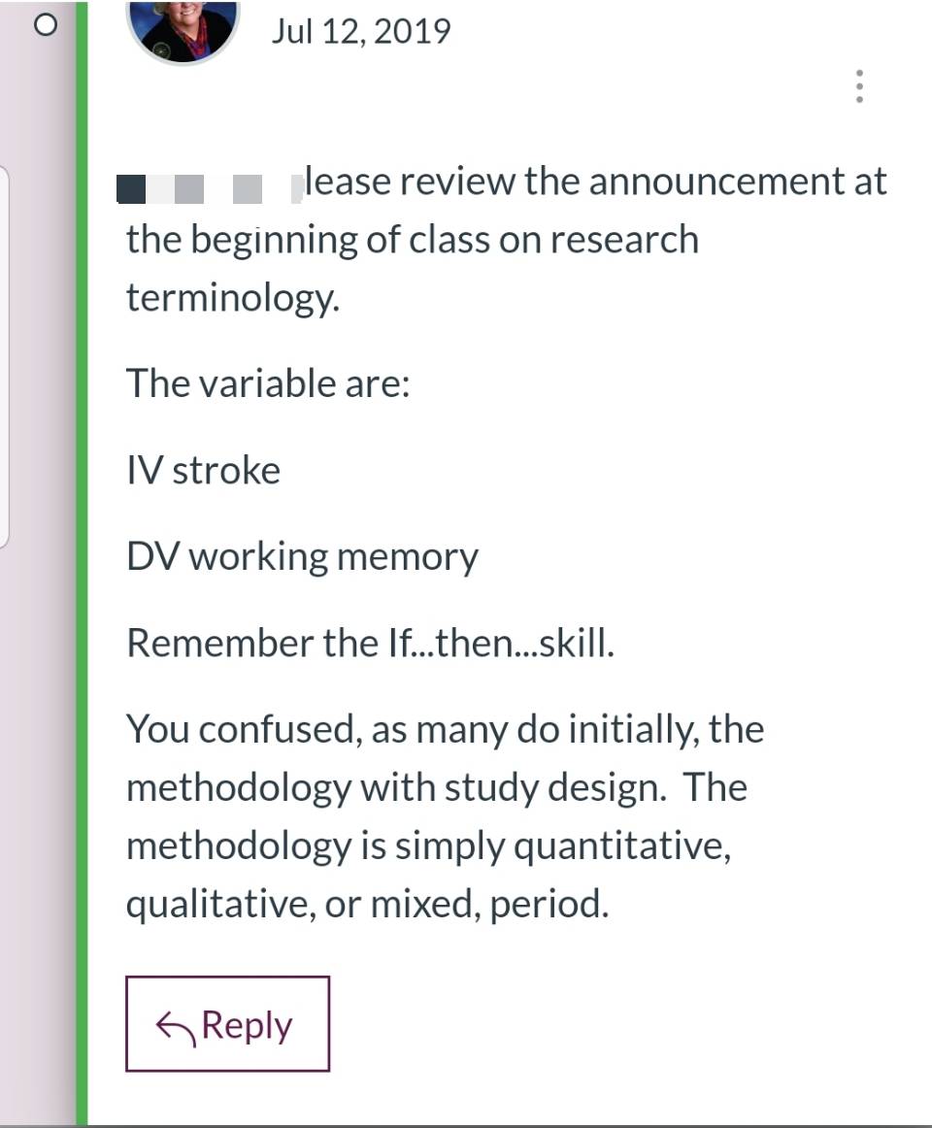Click the "The variable are:" text
932x1128 pixels.
pos(269,383)
